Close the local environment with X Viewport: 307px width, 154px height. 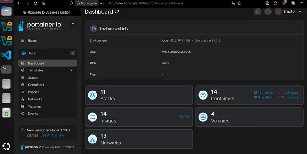click(72, 53)
